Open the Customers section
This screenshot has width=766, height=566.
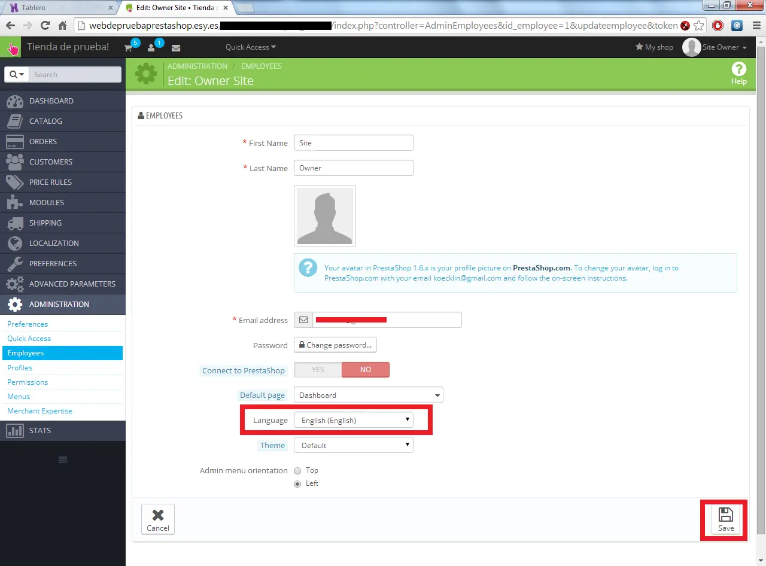pyautogui.click(x=63, y=162)
